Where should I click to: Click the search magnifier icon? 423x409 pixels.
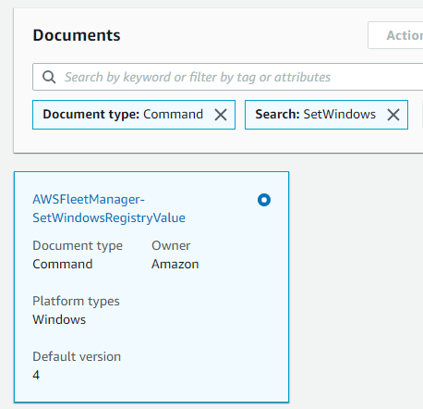pos(49,77)
